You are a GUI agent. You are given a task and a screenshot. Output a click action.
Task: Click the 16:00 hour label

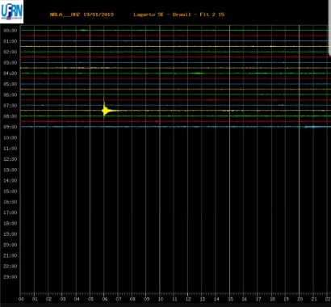click(x=10, y=202)
